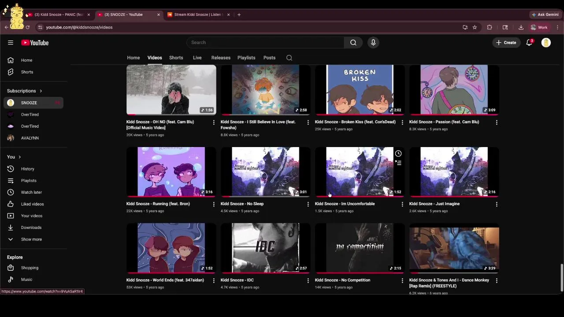Open Watch later in sidebar
The width and height of the screenshot is (564, 317).
coord(33,192)
